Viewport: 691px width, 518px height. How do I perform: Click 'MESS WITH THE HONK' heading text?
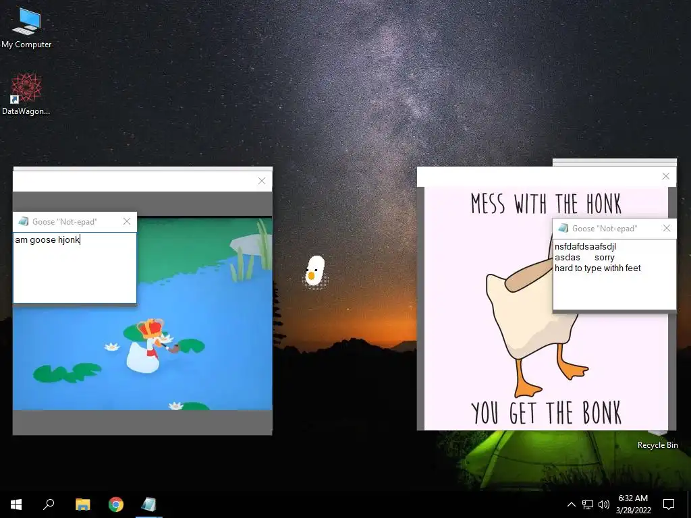547,204
